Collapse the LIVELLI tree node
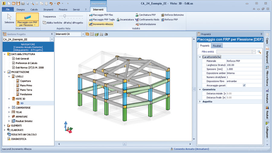This screenshot has height=153, width=272. tap(9, 76)
